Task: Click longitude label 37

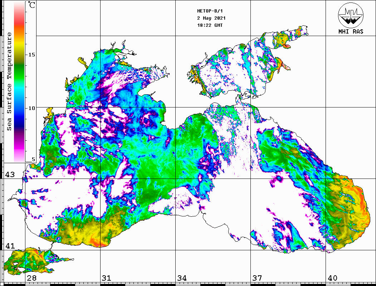Action: (257, 278)
